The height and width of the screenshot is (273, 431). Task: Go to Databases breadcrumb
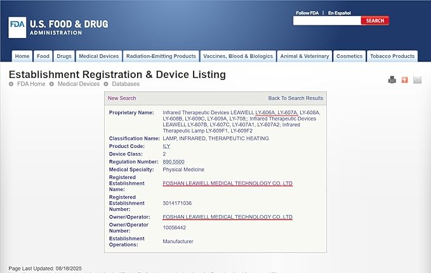click(126, 84)
